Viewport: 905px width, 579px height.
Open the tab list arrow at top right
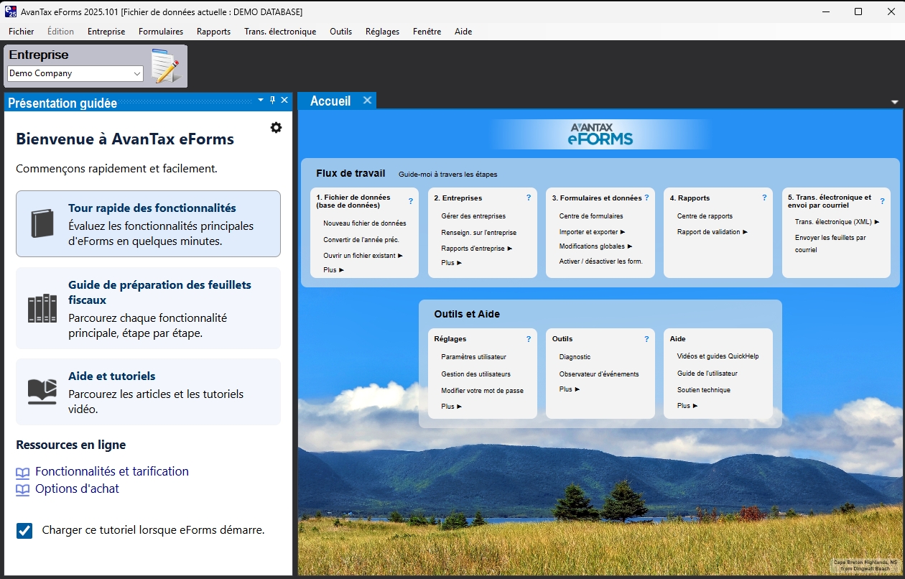click(x=894, y=102)
